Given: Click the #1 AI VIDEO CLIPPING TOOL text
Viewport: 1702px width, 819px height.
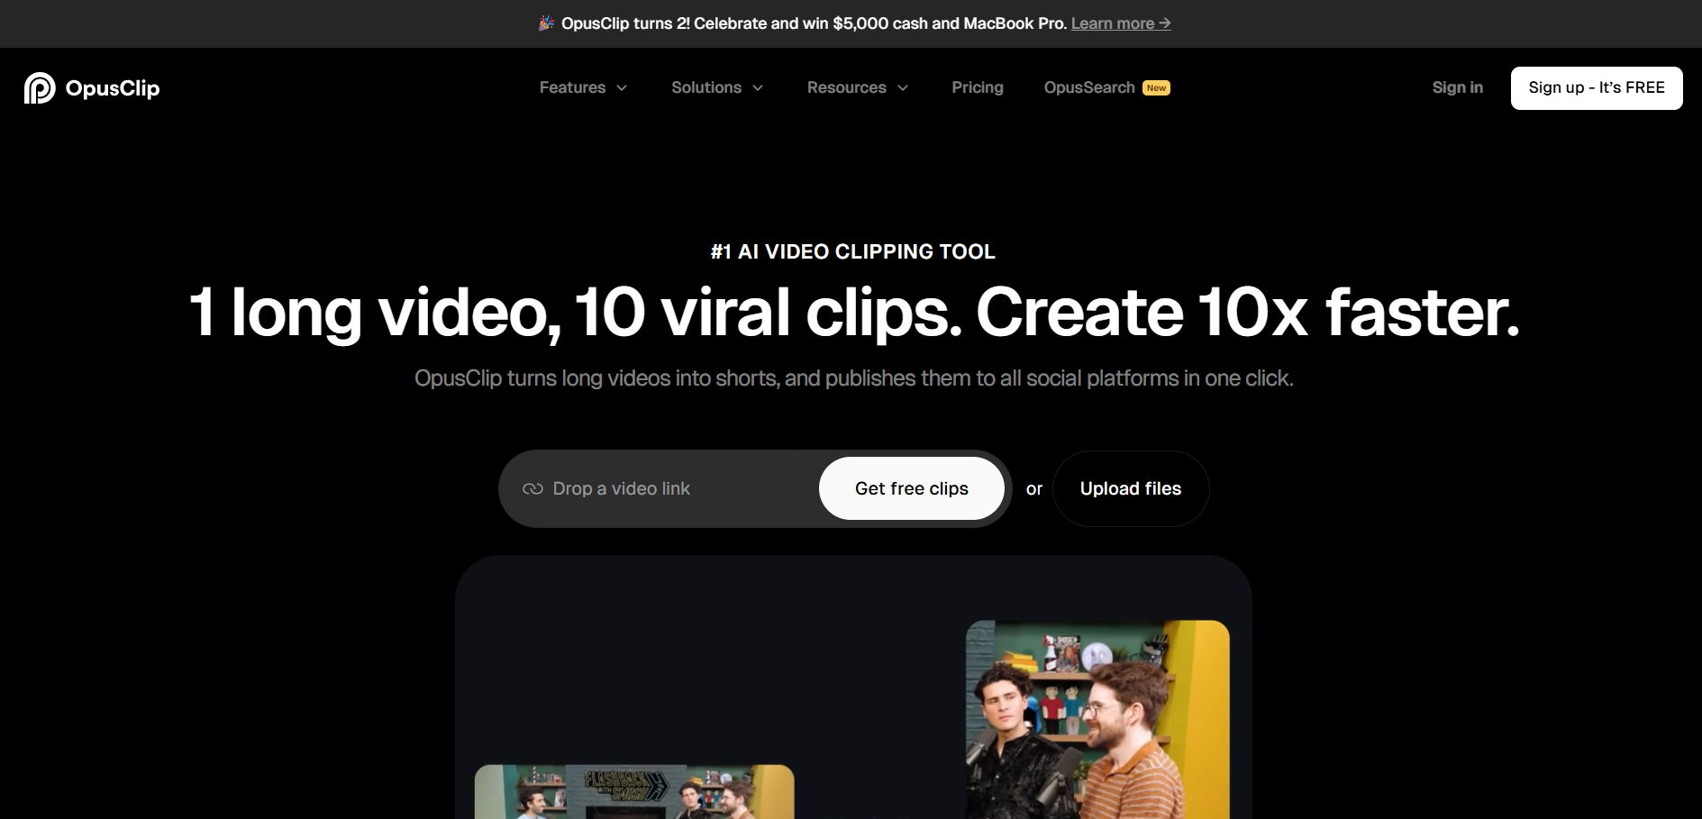Looking at the screenshot, I should pyautogui.click(x=852, y=251).
